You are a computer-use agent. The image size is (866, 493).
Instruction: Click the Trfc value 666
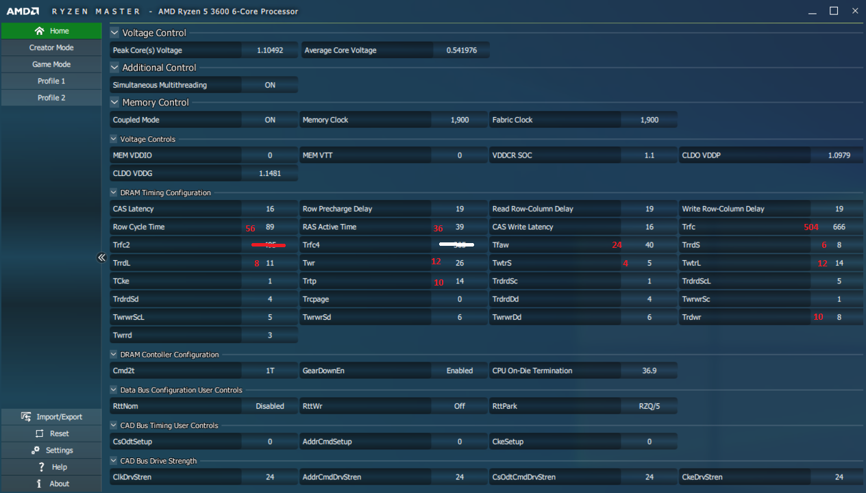point(839,227)
